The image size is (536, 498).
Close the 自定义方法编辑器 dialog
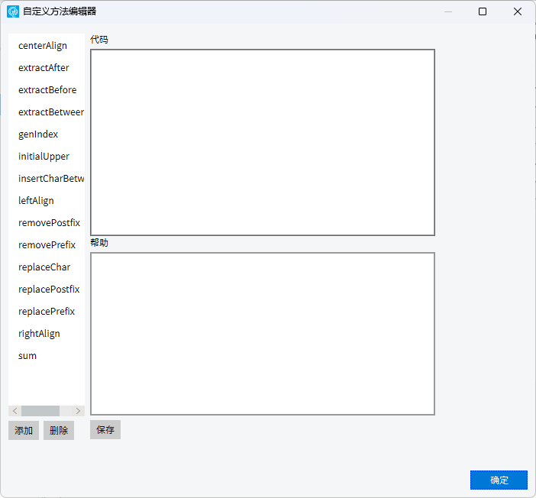pos(518,11)
